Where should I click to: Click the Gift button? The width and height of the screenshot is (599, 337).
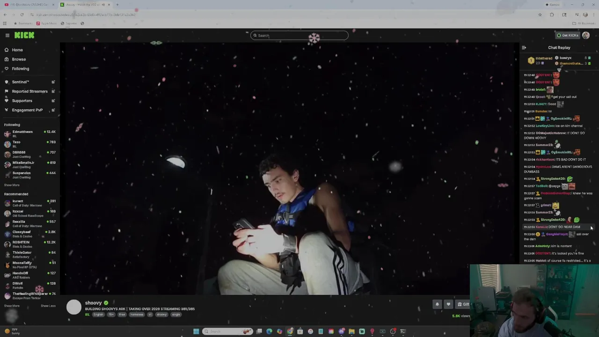[463, 304]
